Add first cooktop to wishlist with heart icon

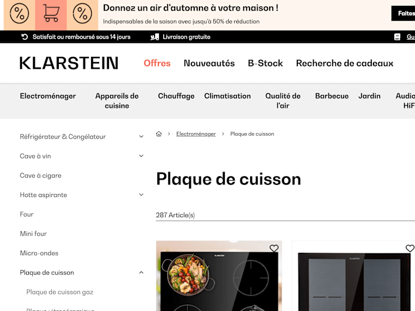[x=274, y=248]
